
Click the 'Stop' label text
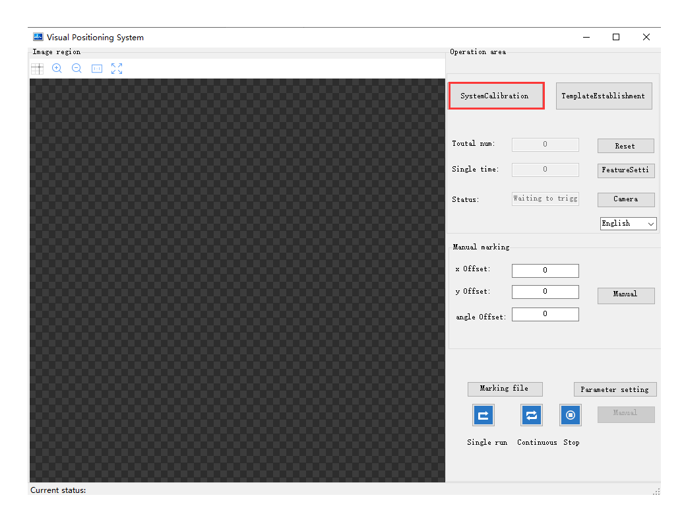571,443
